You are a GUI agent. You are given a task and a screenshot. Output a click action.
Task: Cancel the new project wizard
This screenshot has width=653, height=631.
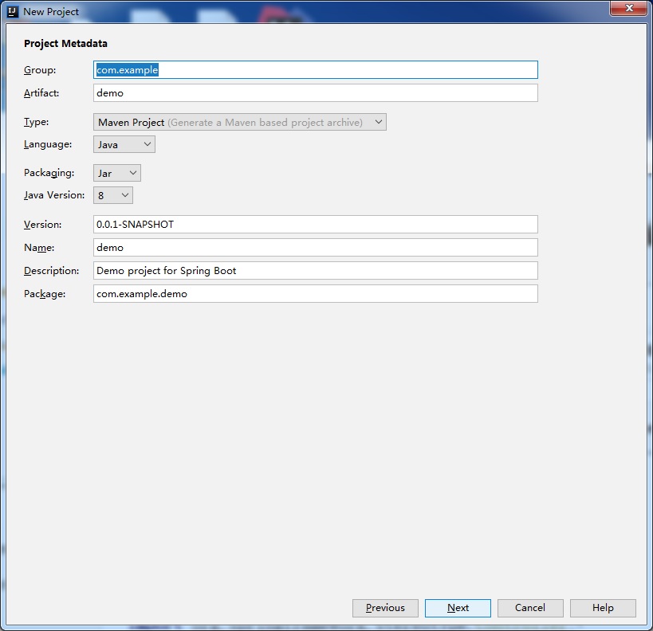[x=530, y=608]
